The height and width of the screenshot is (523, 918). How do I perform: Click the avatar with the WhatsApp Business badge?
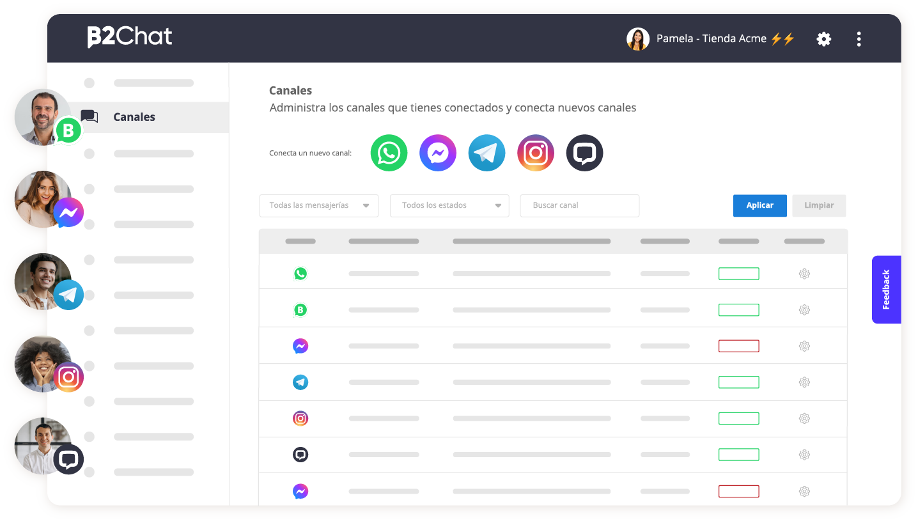point(43,118)
